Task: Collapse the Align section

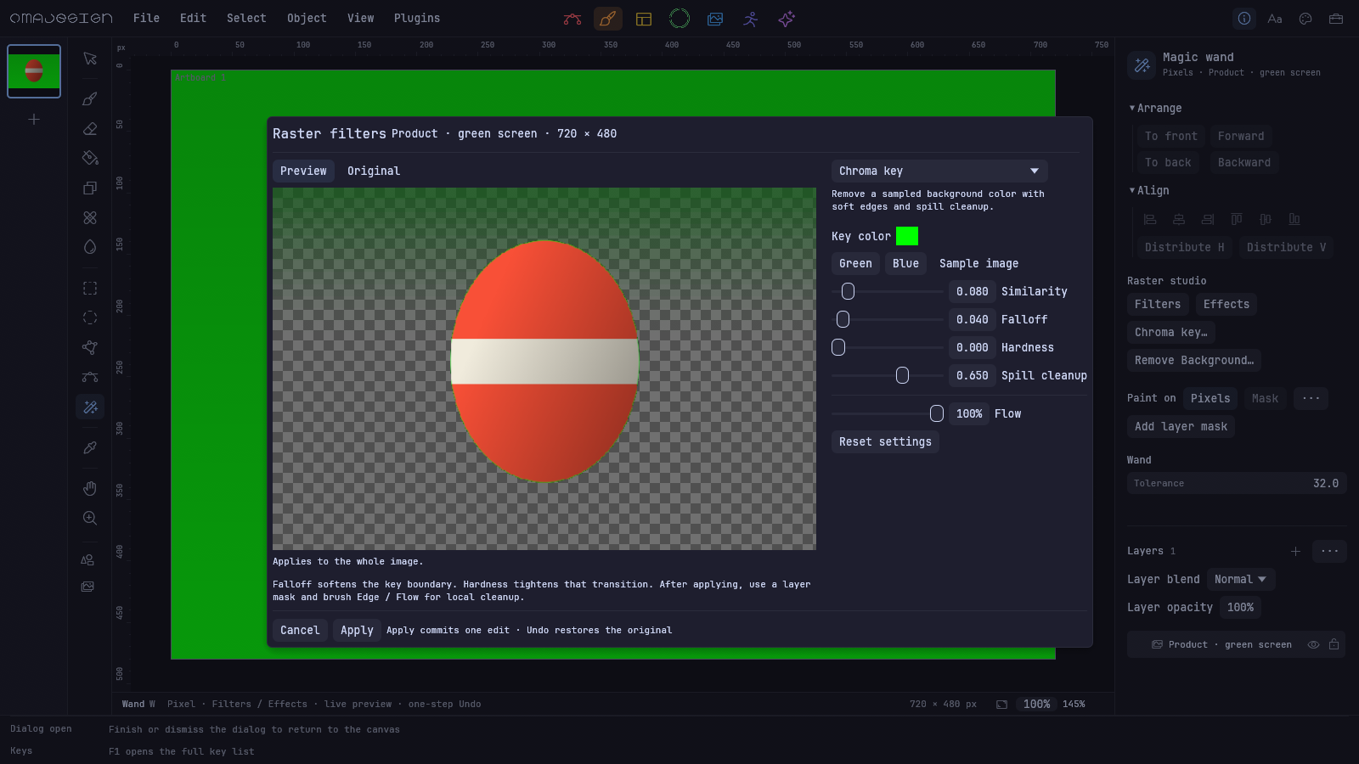Action: (1149, 190)
